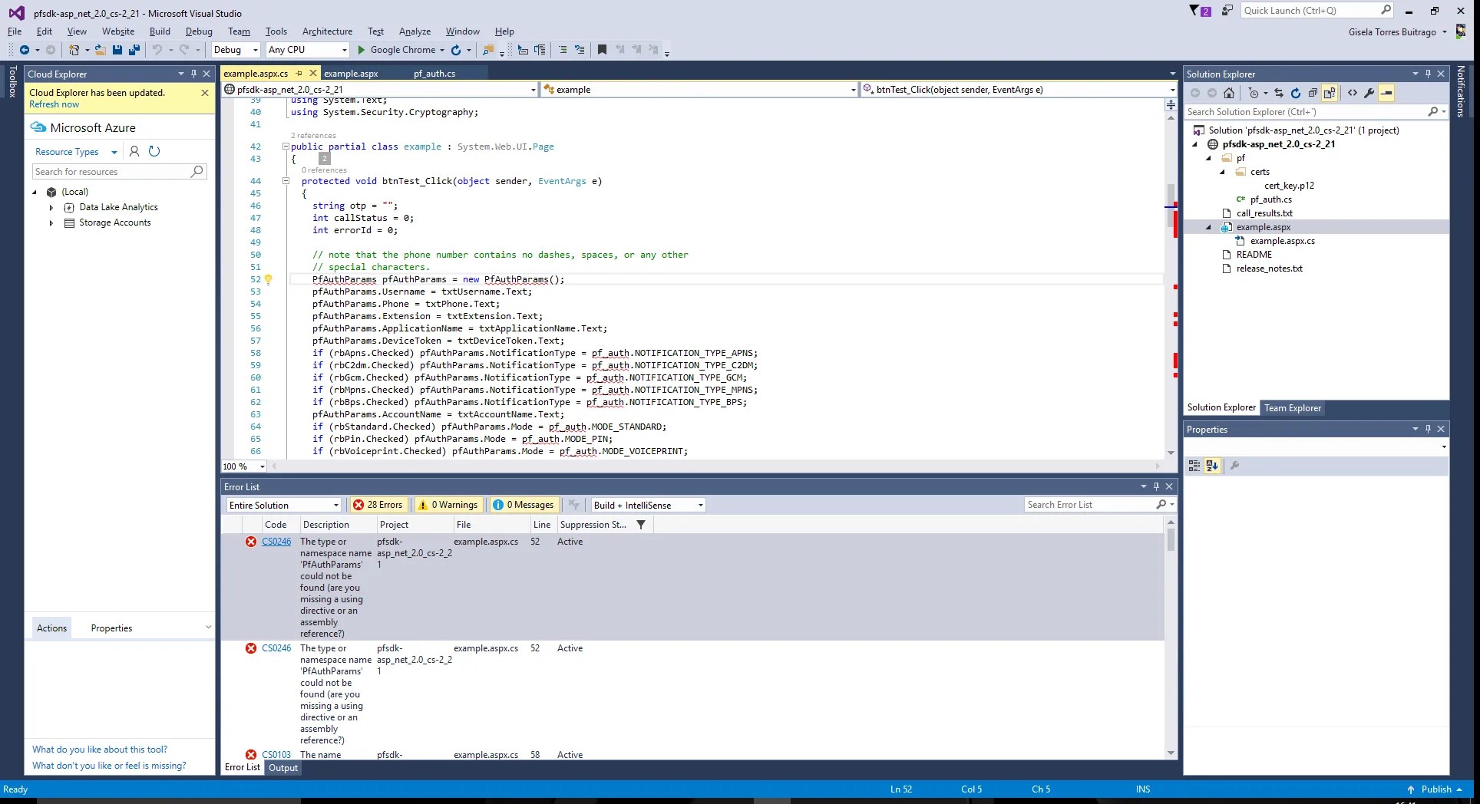Click the Pending Changes Filter icon

(x=1255, y=93)
